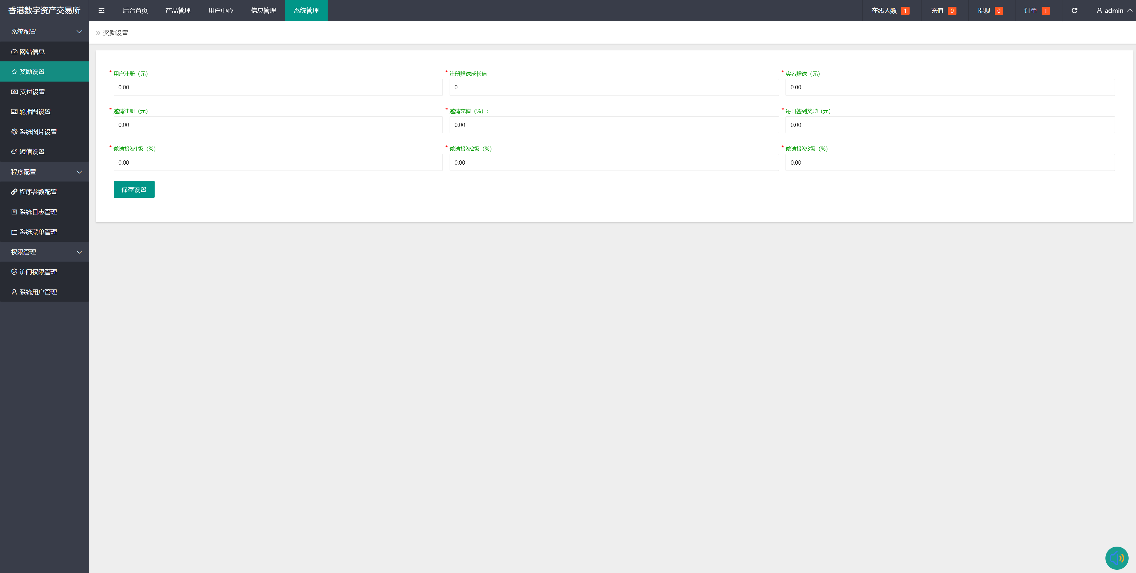The width and height of the screenshot is (1136, 573).
Task: Collapse the 程序配置 sidebar group
Action: tap(44, 172)
